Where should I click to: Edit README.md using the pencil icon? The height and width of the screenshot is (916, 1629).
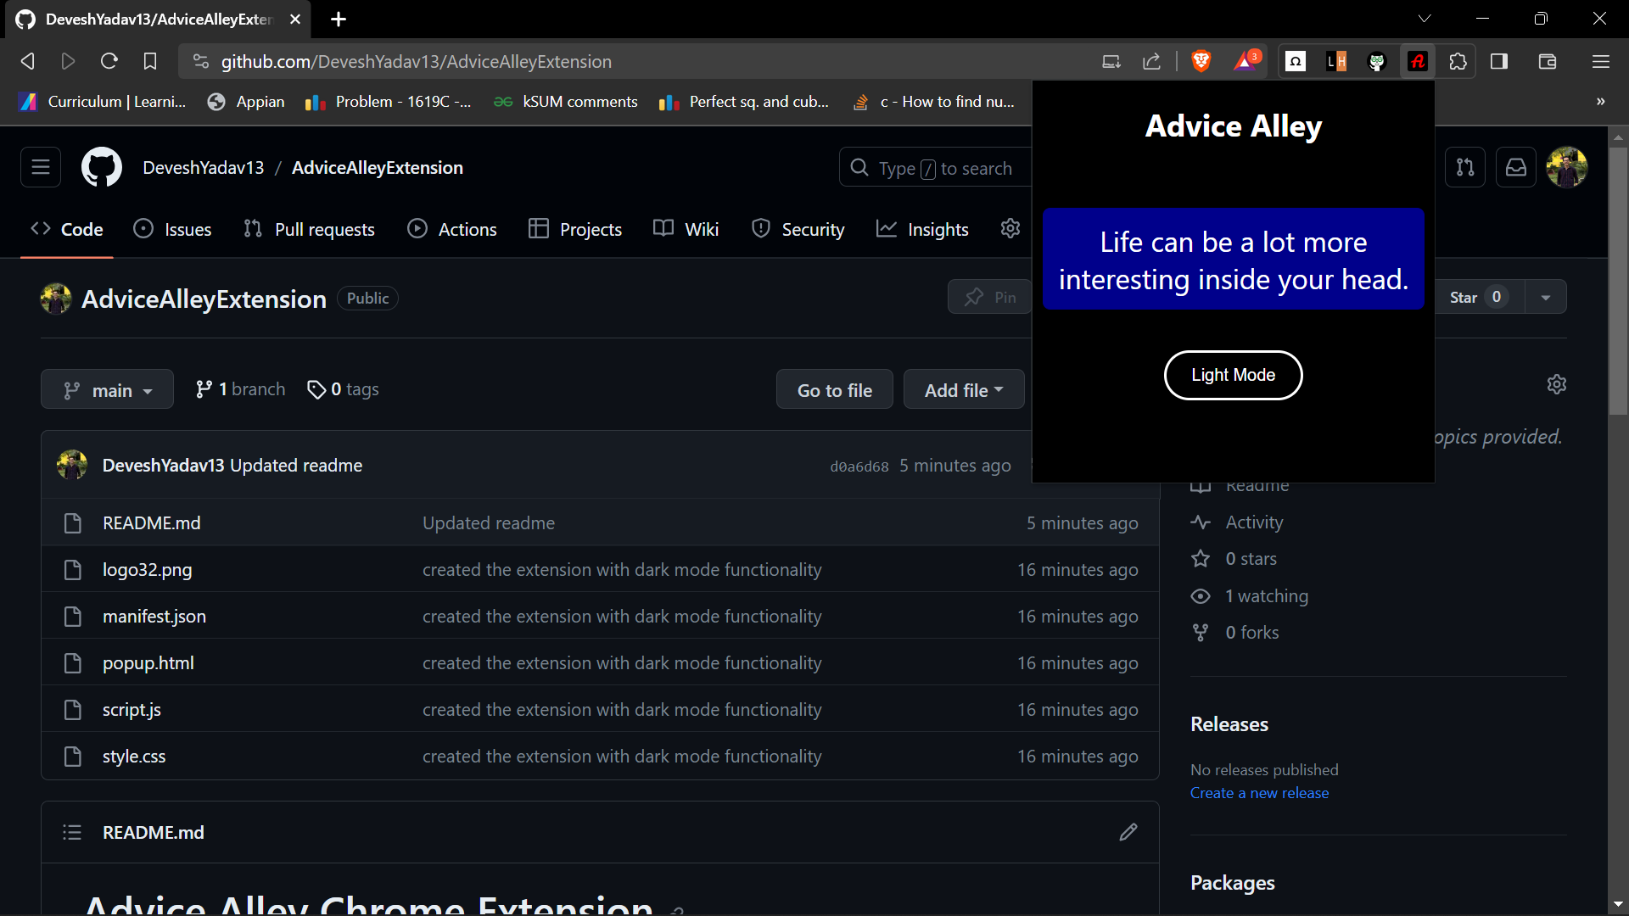pos(1128,832)
